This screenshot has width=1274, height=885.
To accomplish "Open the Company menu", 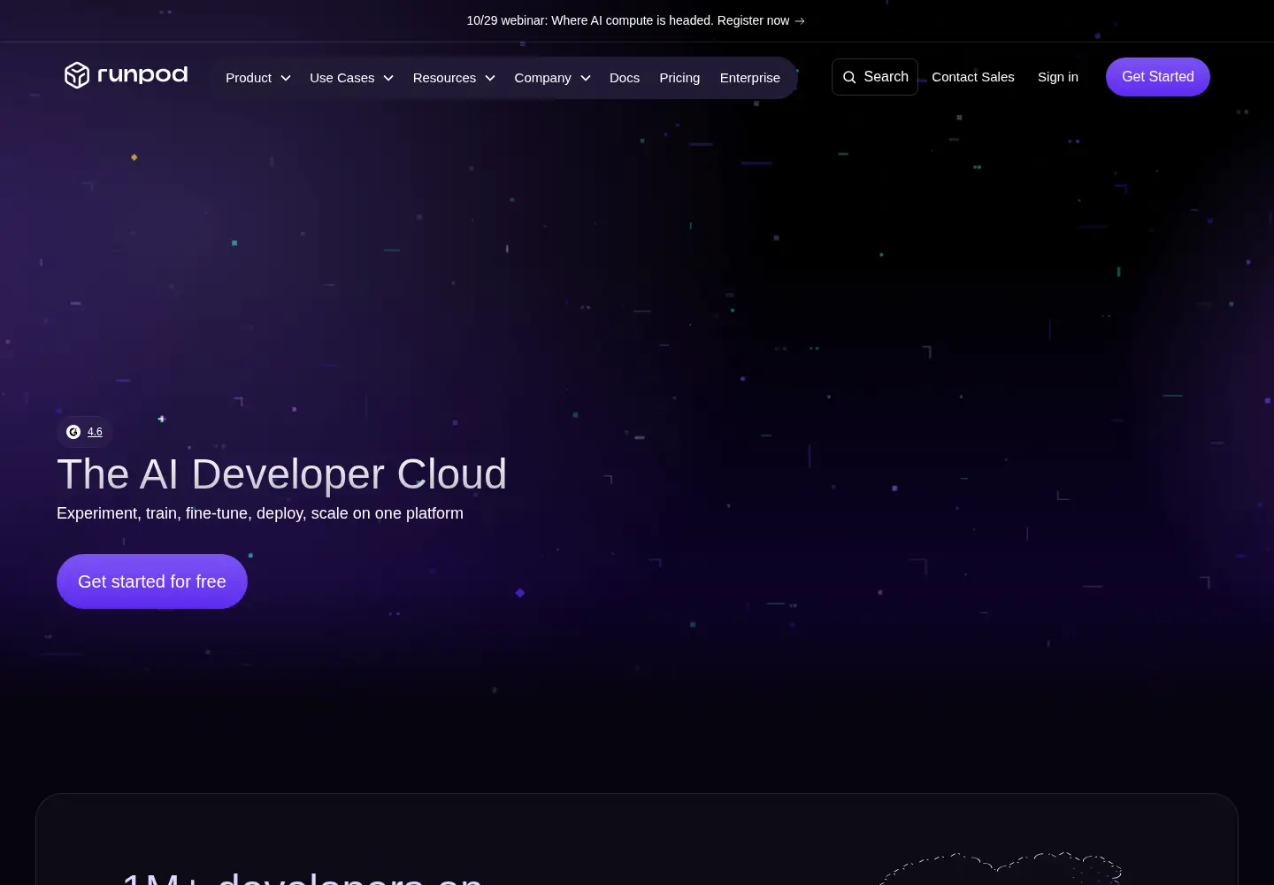I will point(553,78).
